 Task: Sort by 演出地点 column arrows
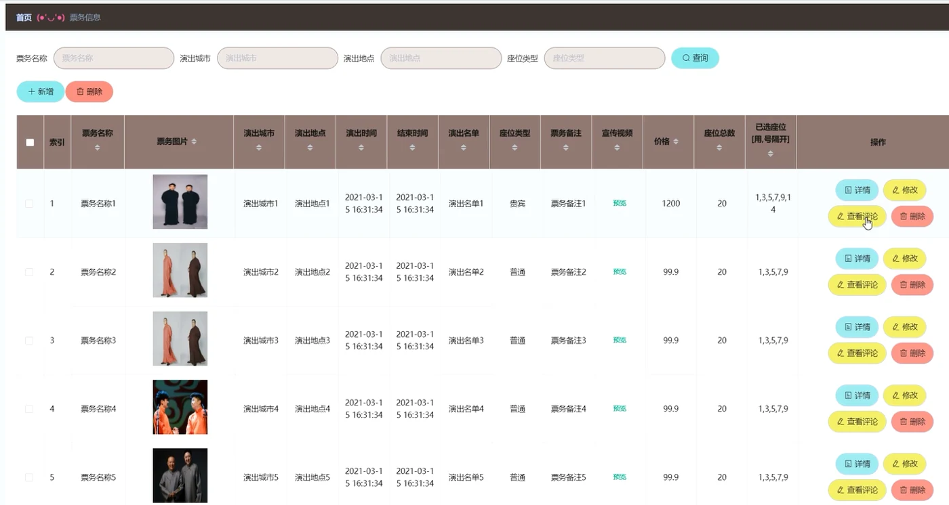pyautogui.click(x=310, y=148)
